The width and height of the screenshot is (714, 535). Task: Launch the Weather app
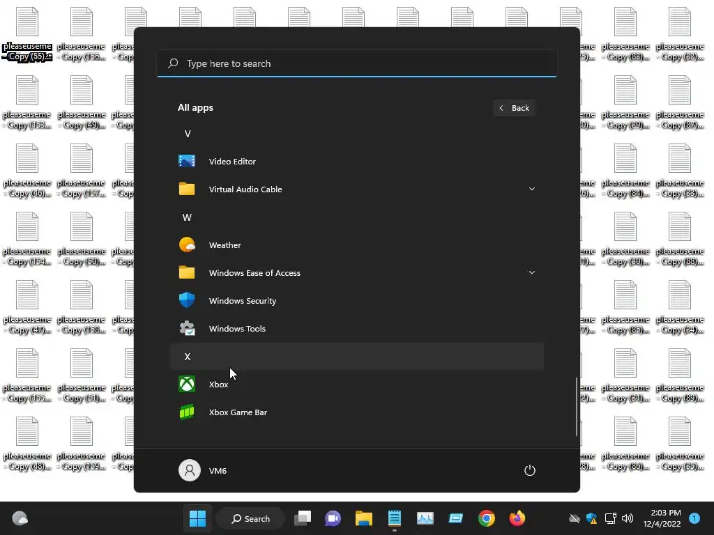(356, 245)
